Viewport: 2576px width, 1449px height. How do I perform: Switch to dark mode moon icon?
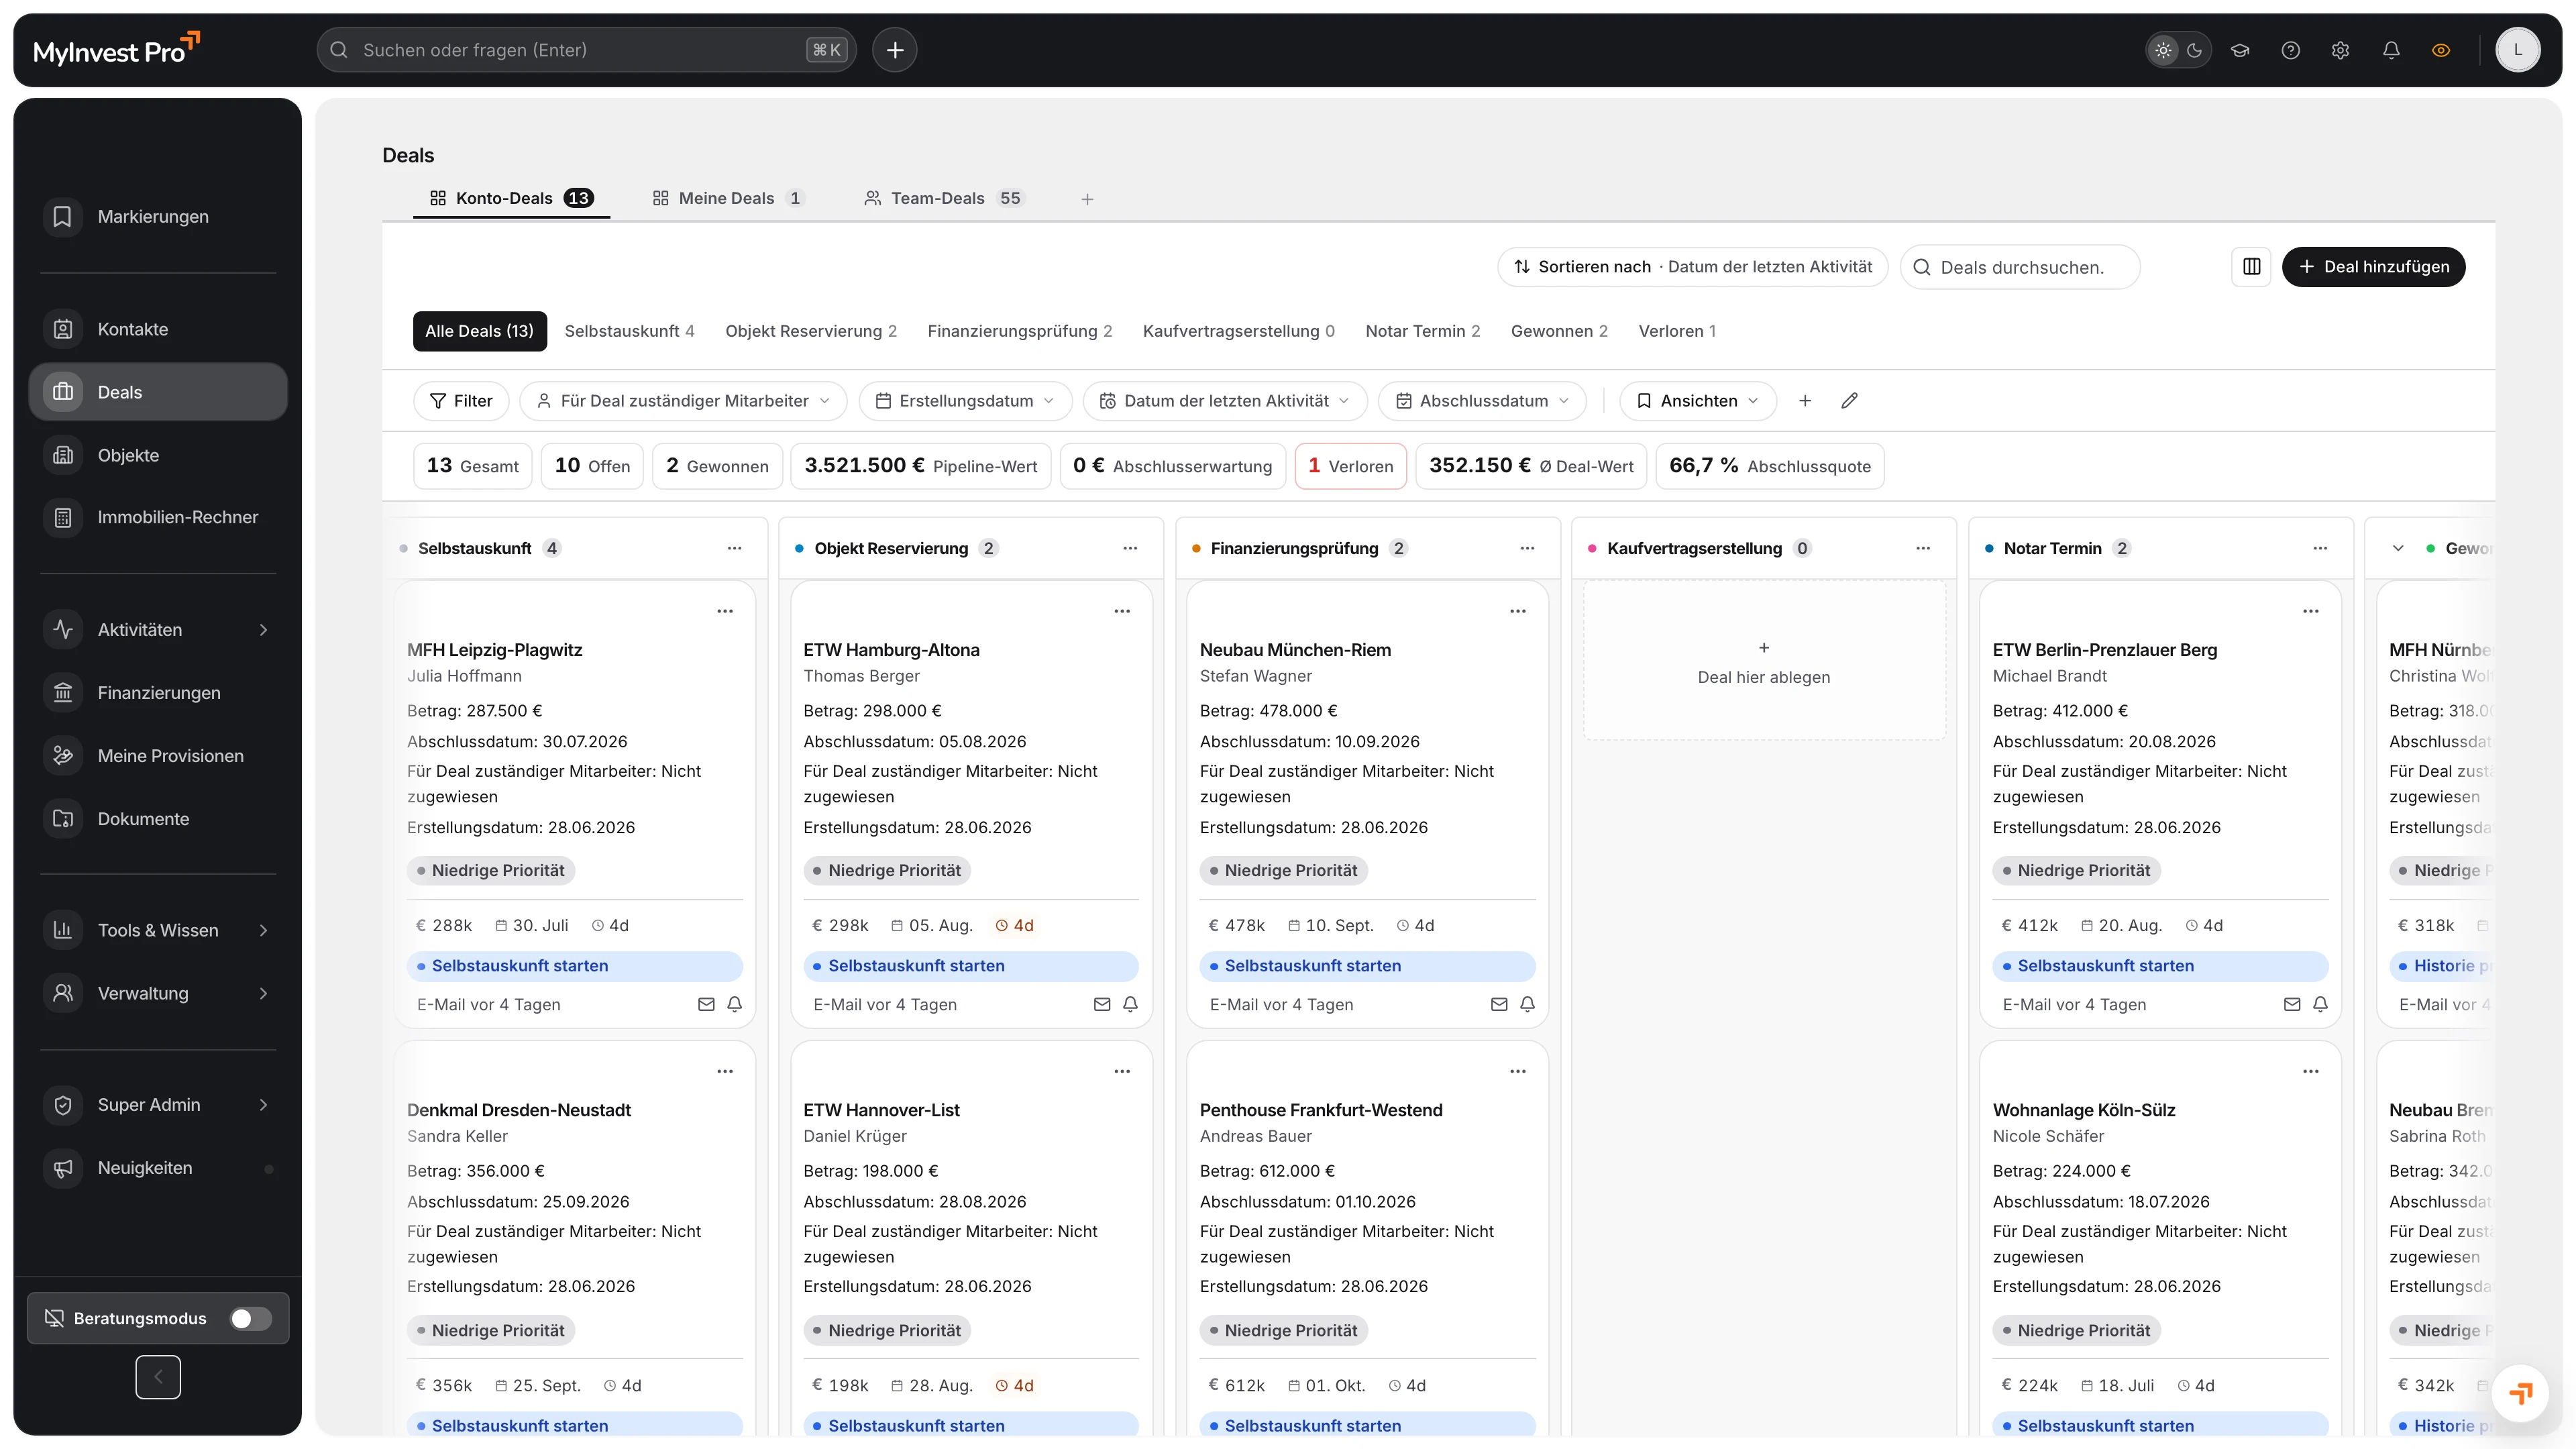click(2194, 50)
